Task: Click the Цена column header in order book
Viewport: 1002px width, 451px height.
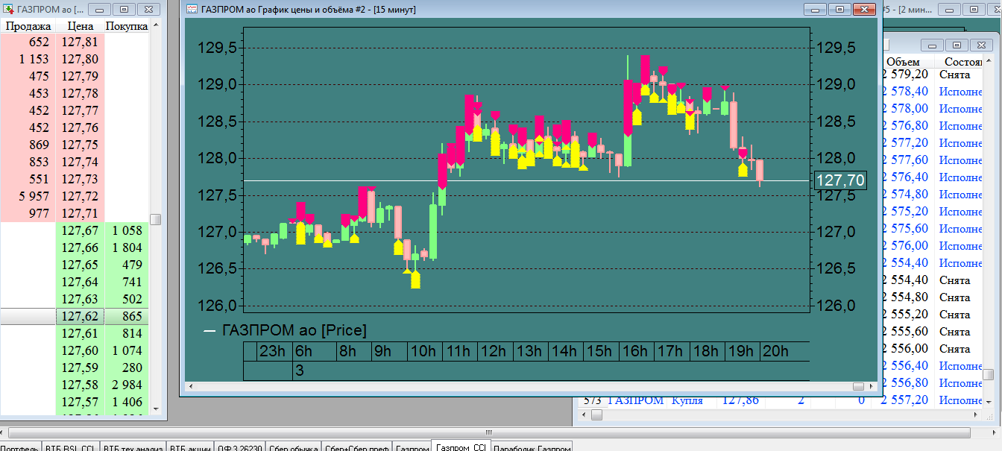Action: (80, 26)
